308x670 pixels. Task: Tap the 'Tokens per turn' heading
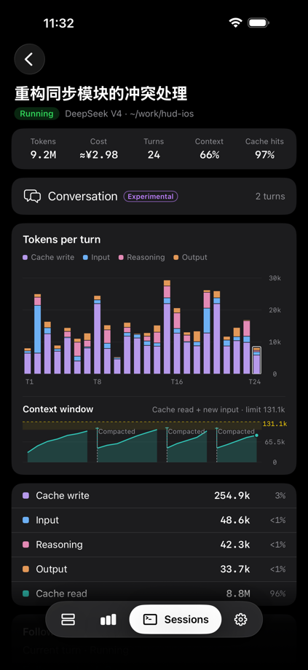[62, 240]
